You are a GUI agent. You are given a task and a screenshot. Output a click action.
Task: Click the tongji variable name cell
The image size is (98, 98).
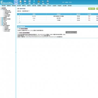point(34,18)
